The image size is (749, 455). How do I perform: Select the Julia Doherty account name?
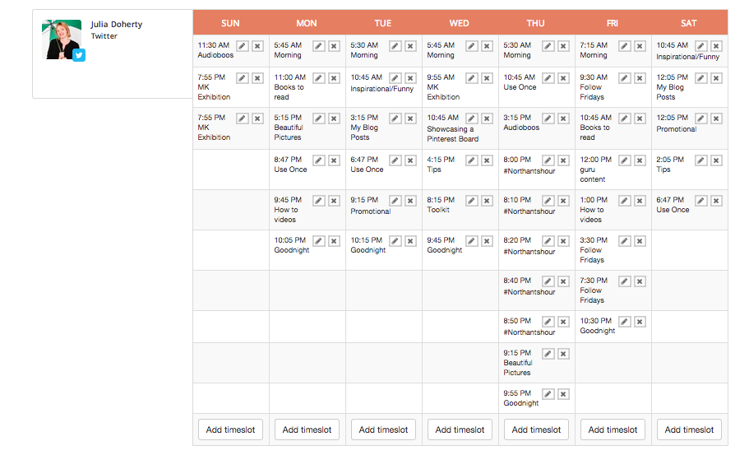tap(117, 25)
